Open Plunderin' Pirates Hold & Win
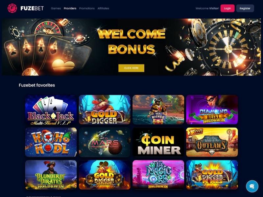 pyautogui.click(x=51, y=175)
